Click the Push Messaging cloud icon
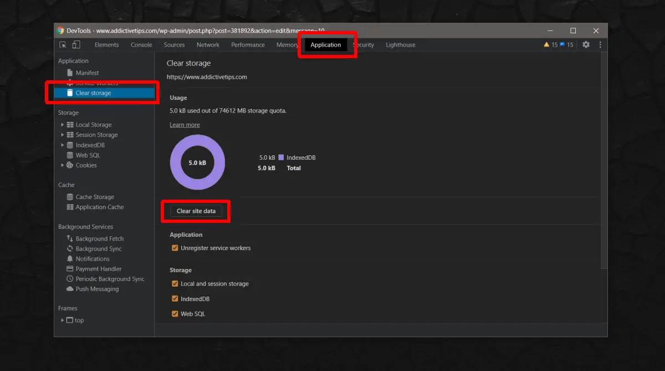Screen dimensions: 665x371 70,289
